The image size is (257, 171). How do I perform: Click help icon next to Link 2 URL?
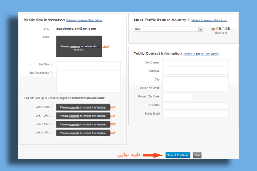click(x=51, y=133)
